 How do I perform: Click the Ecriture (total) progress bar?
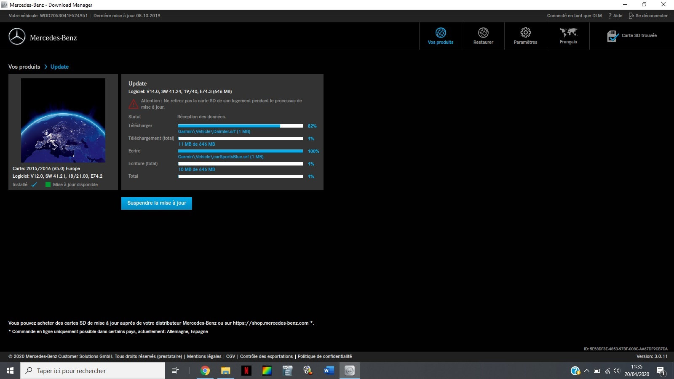241,164
